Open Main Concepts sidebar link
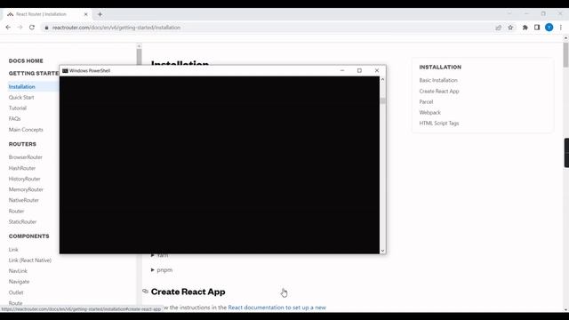Image resolution: width=569 pixels, height=320 pixels. (x=26, y=130)
